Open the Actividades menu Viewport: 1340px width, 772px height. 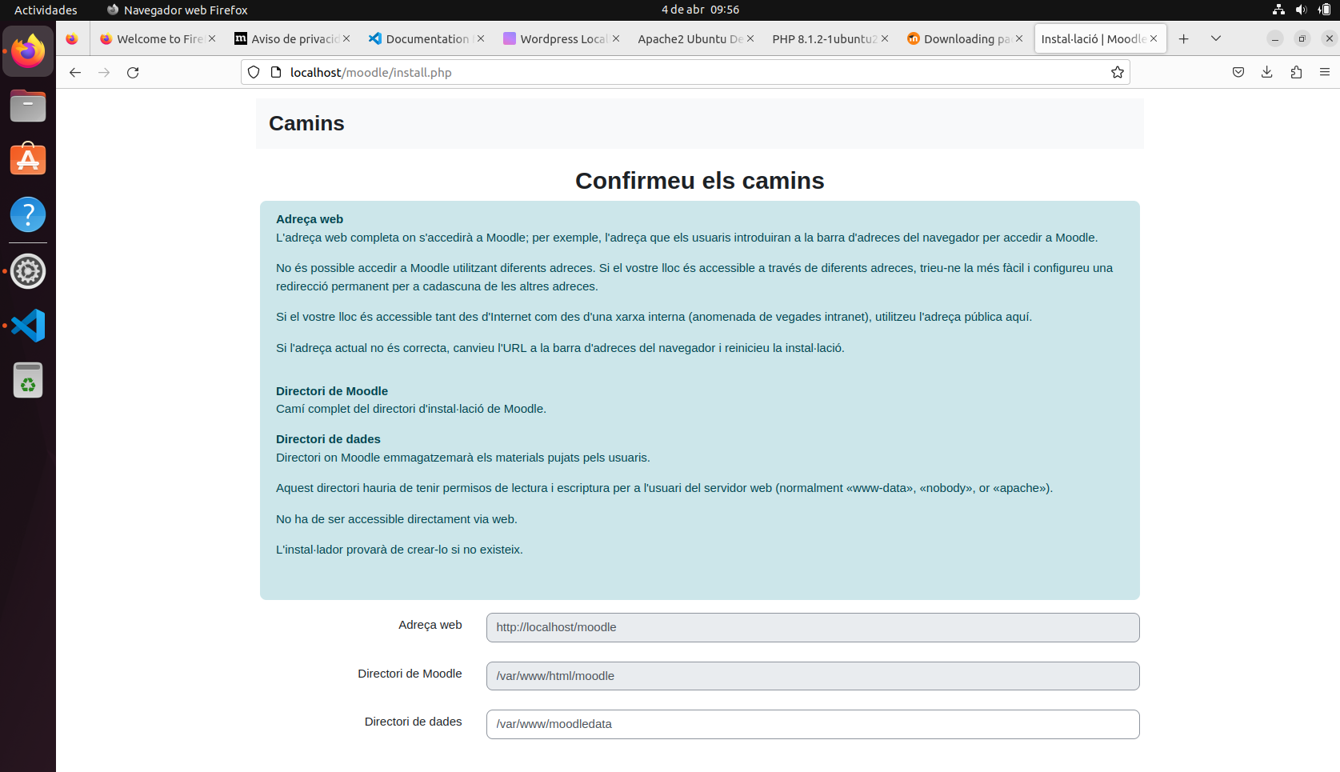click(x=44, y=10)
